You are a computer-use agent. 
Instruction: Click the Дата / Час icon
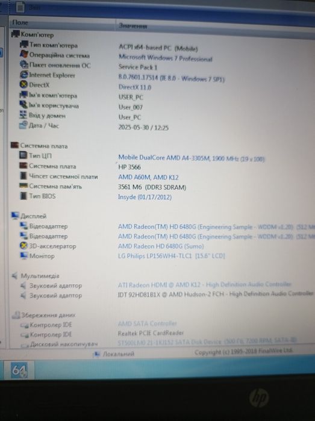pyautogui.click(x=23, y=125)
